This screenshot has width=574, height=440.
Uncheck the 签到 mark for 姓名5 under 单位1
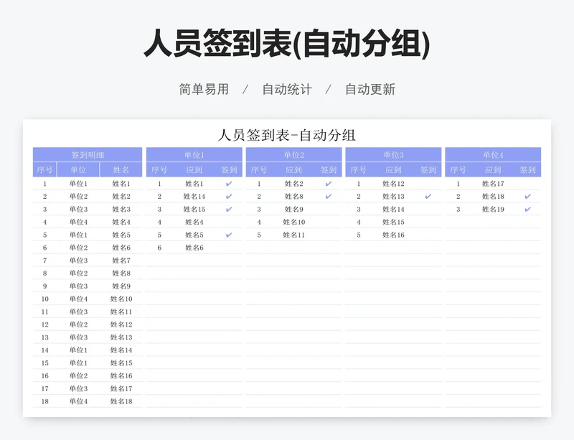pyautogui.click(x=229, y=235)
